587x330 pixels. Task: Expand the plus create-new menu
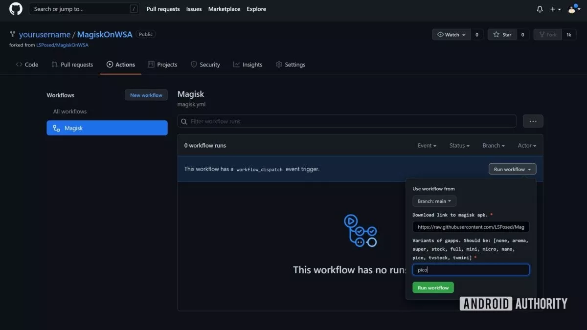(555, 9)
